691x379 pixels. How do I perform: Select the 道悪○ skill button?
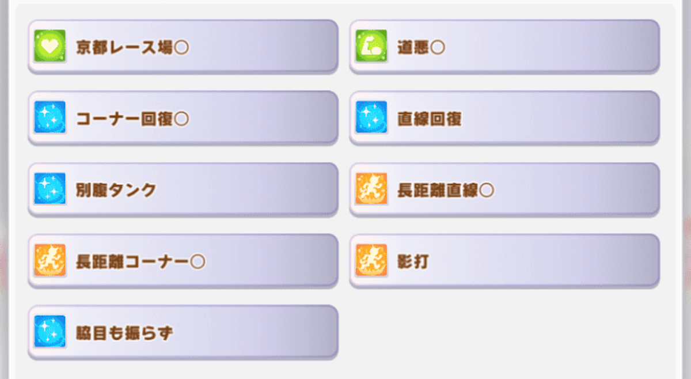tap(504, 47)
